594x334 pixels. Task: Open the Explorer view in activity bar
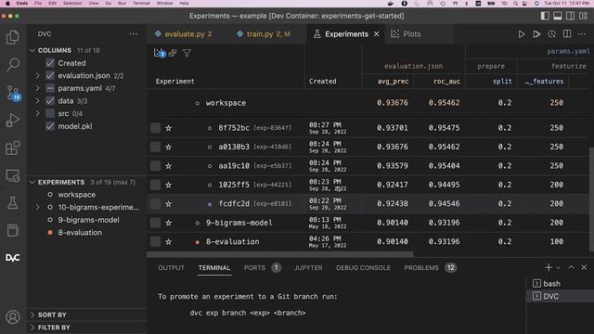(x=12, y=37)
